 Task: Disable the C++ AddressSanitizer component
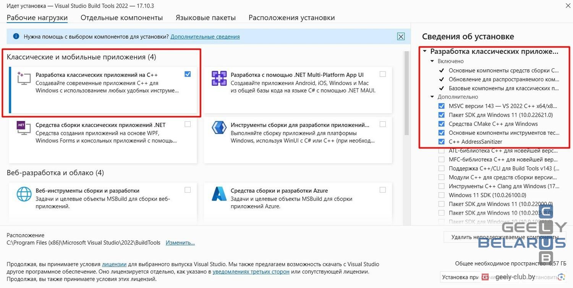pyautogui.click(x=442, y=142)
